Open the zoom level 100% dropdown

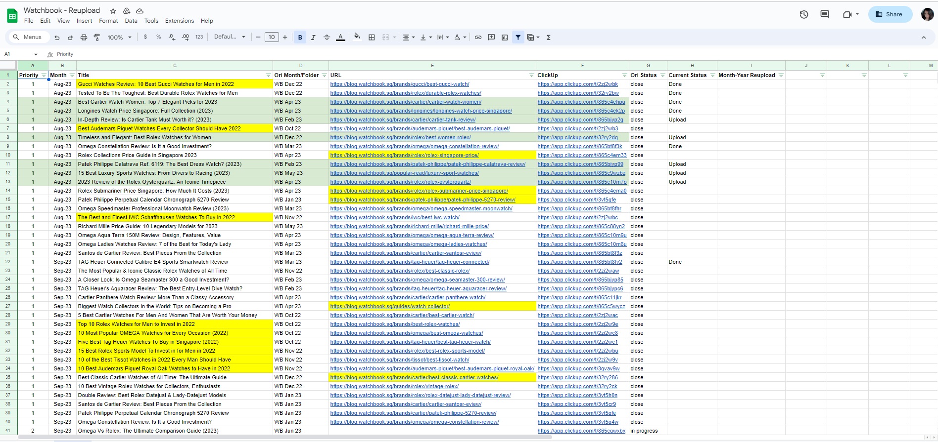pos(119,37)
